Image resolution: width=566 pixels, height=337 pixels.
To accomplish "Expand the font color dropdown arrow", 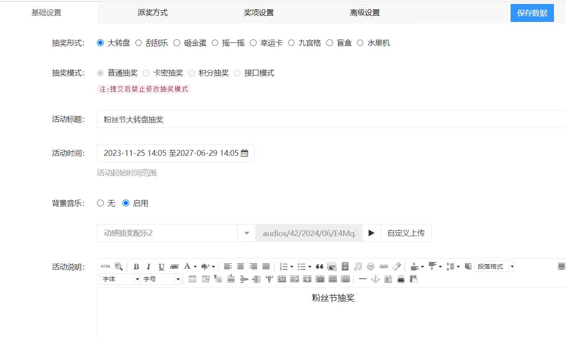I will click(x=195, y=267).
